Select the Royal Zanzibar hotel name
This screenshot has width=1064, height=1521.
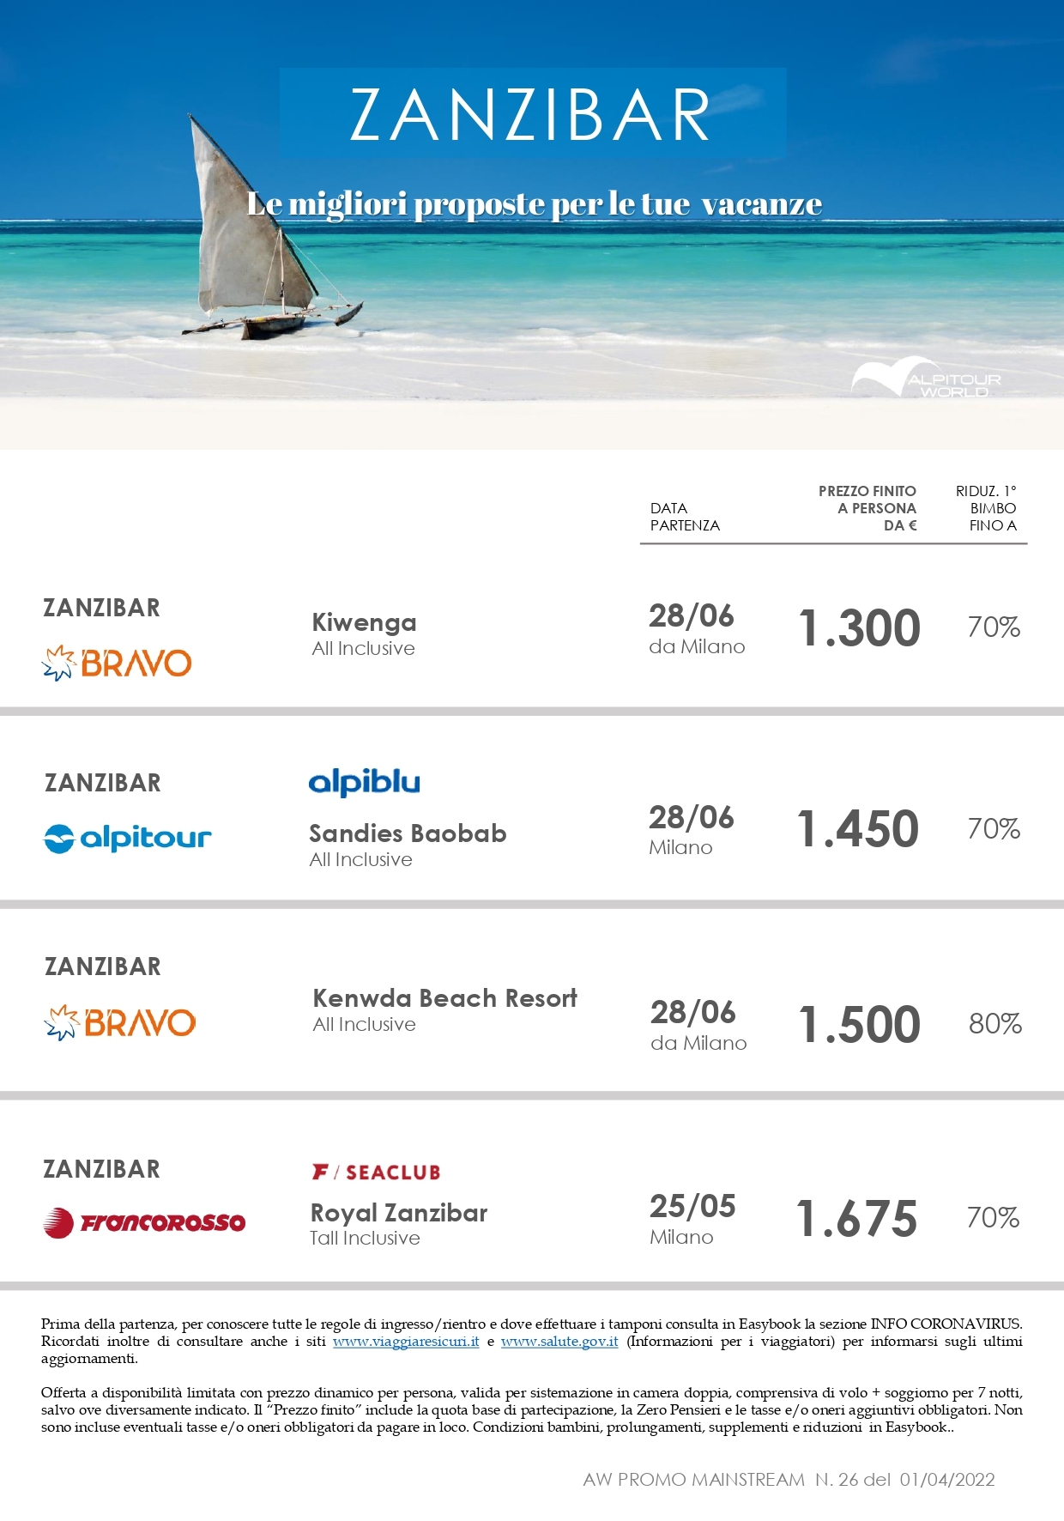(399, 1212)
